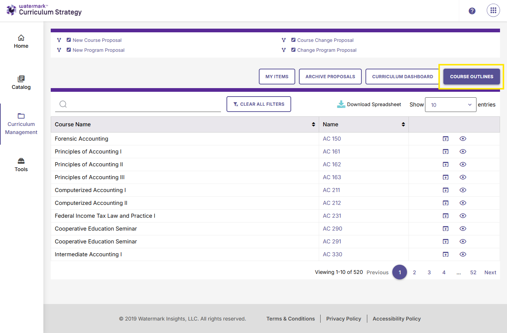The width and height of the screenshot is (507, 333).
Task: Click the Watermark Curriculum Strategy logo
Action: click(x=44, y=10)
